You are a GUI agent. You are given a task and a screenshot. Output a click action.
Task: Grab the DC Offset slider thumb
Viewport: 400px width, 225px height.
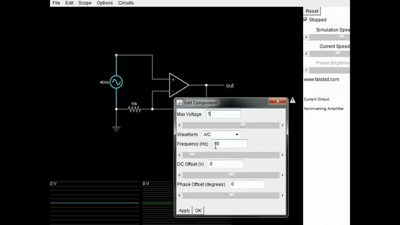(x=231, y=175)
